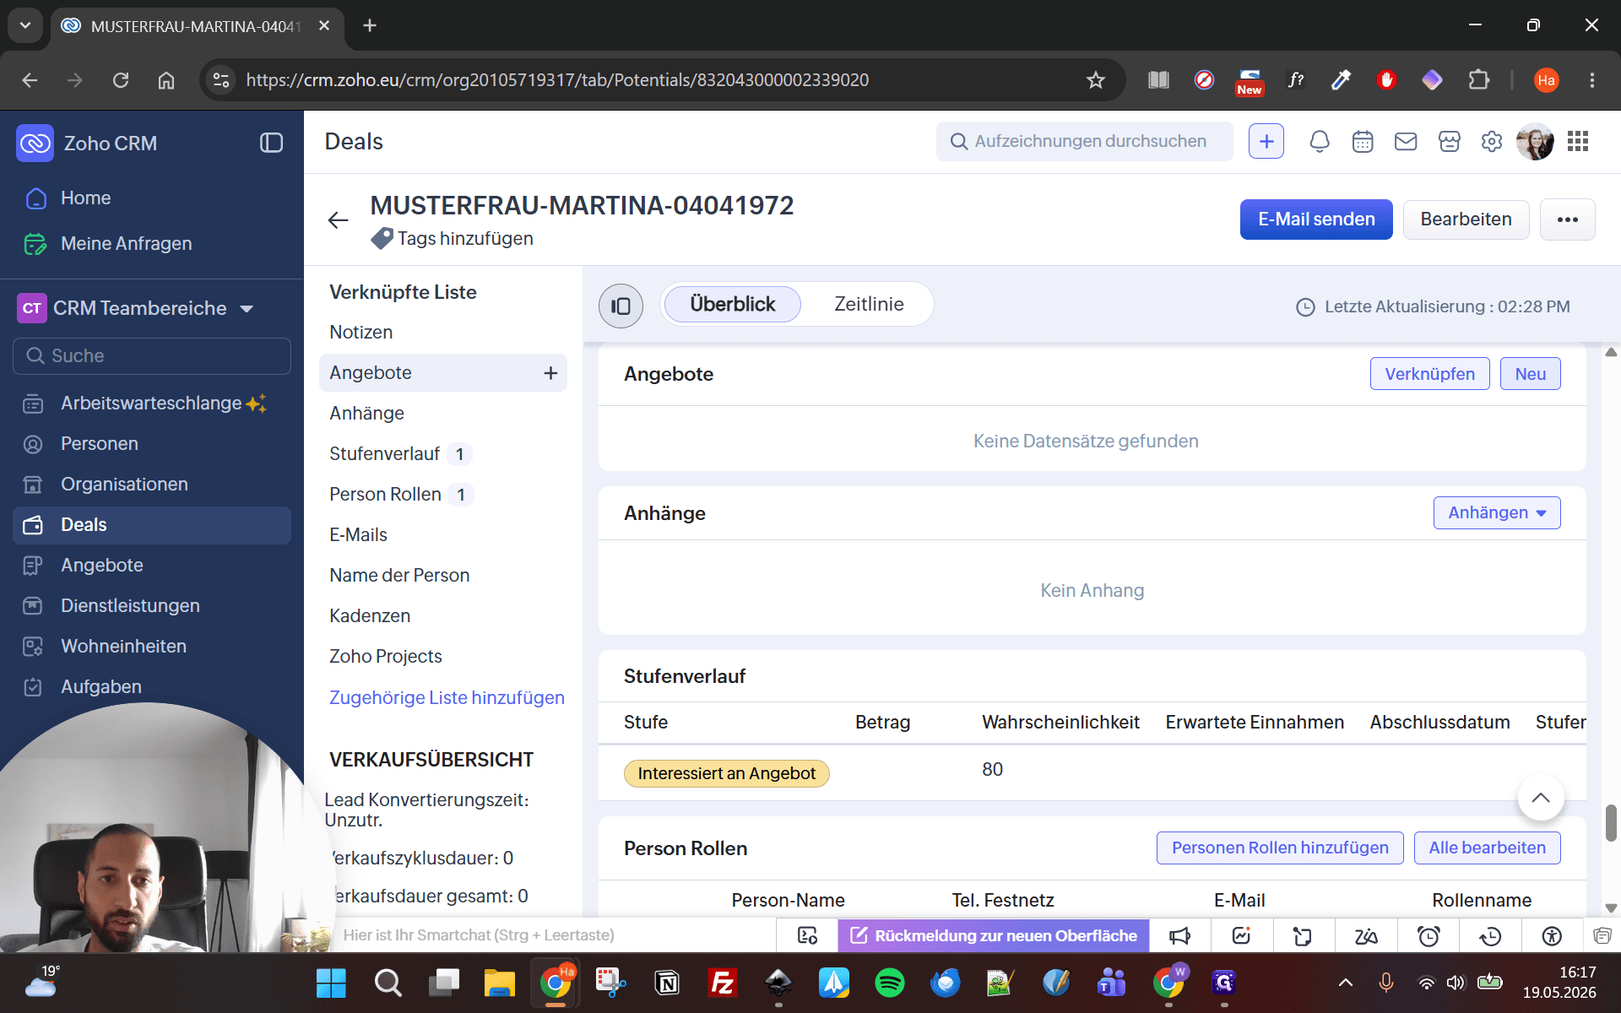The width and height of the screenshot is (1621, 1013).
Task: Click the user profile avatar
Action: 1535,142
